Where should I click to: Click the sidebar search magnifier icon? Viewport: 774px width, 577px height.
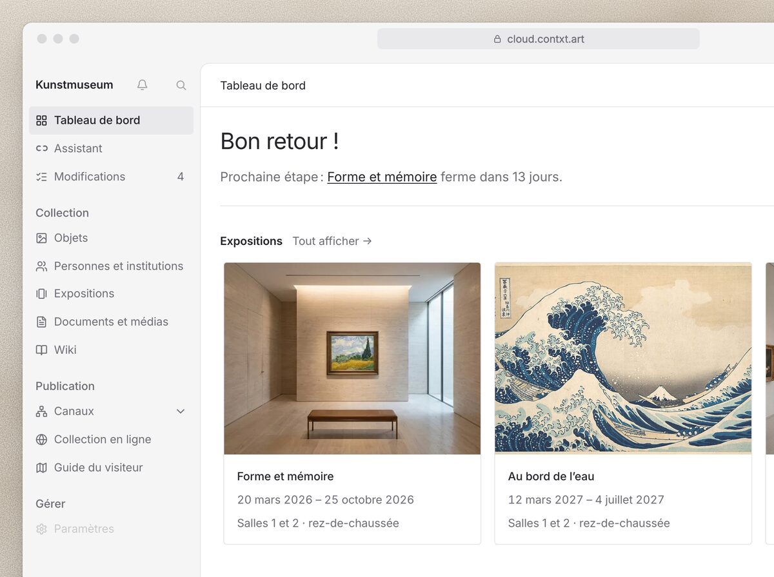pos(181,85)
